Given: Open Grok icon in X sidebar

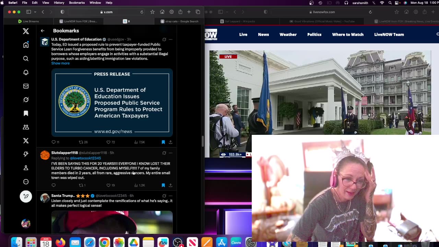Looking at the screenshot, I should click(26, 100).
